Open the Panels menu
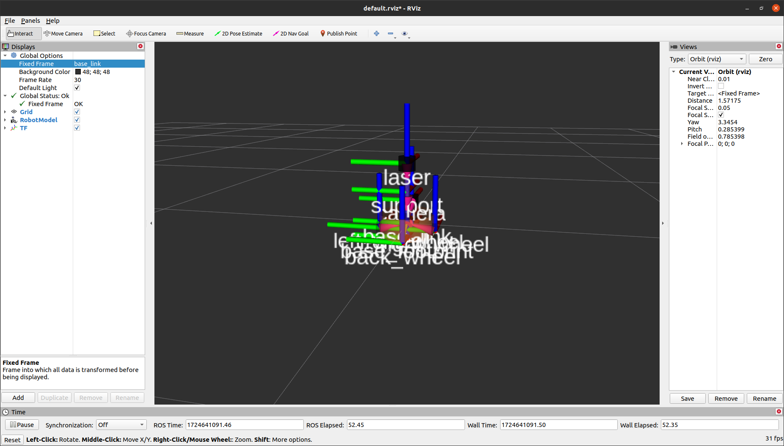784x446 pixels. click(30, 21)
